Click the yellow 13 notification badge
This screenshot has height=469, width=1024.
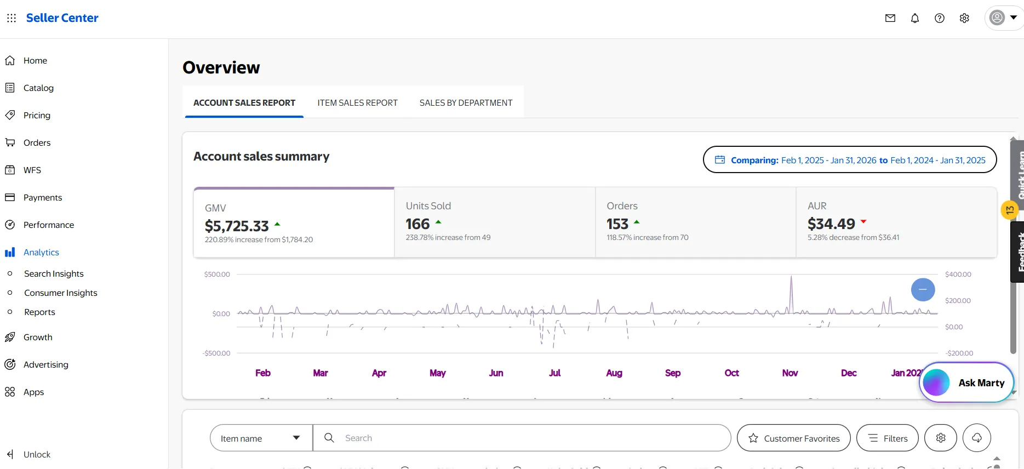(1010, 210)
